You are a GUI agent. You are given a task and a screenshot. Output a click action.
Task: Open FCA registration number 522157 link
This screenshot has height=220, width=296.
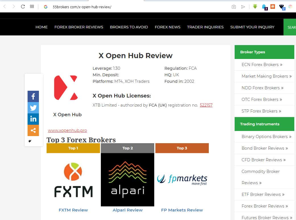[x=206, y=105]
